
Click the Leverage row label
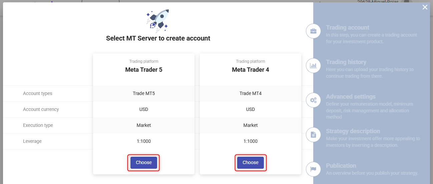point(32,141)
